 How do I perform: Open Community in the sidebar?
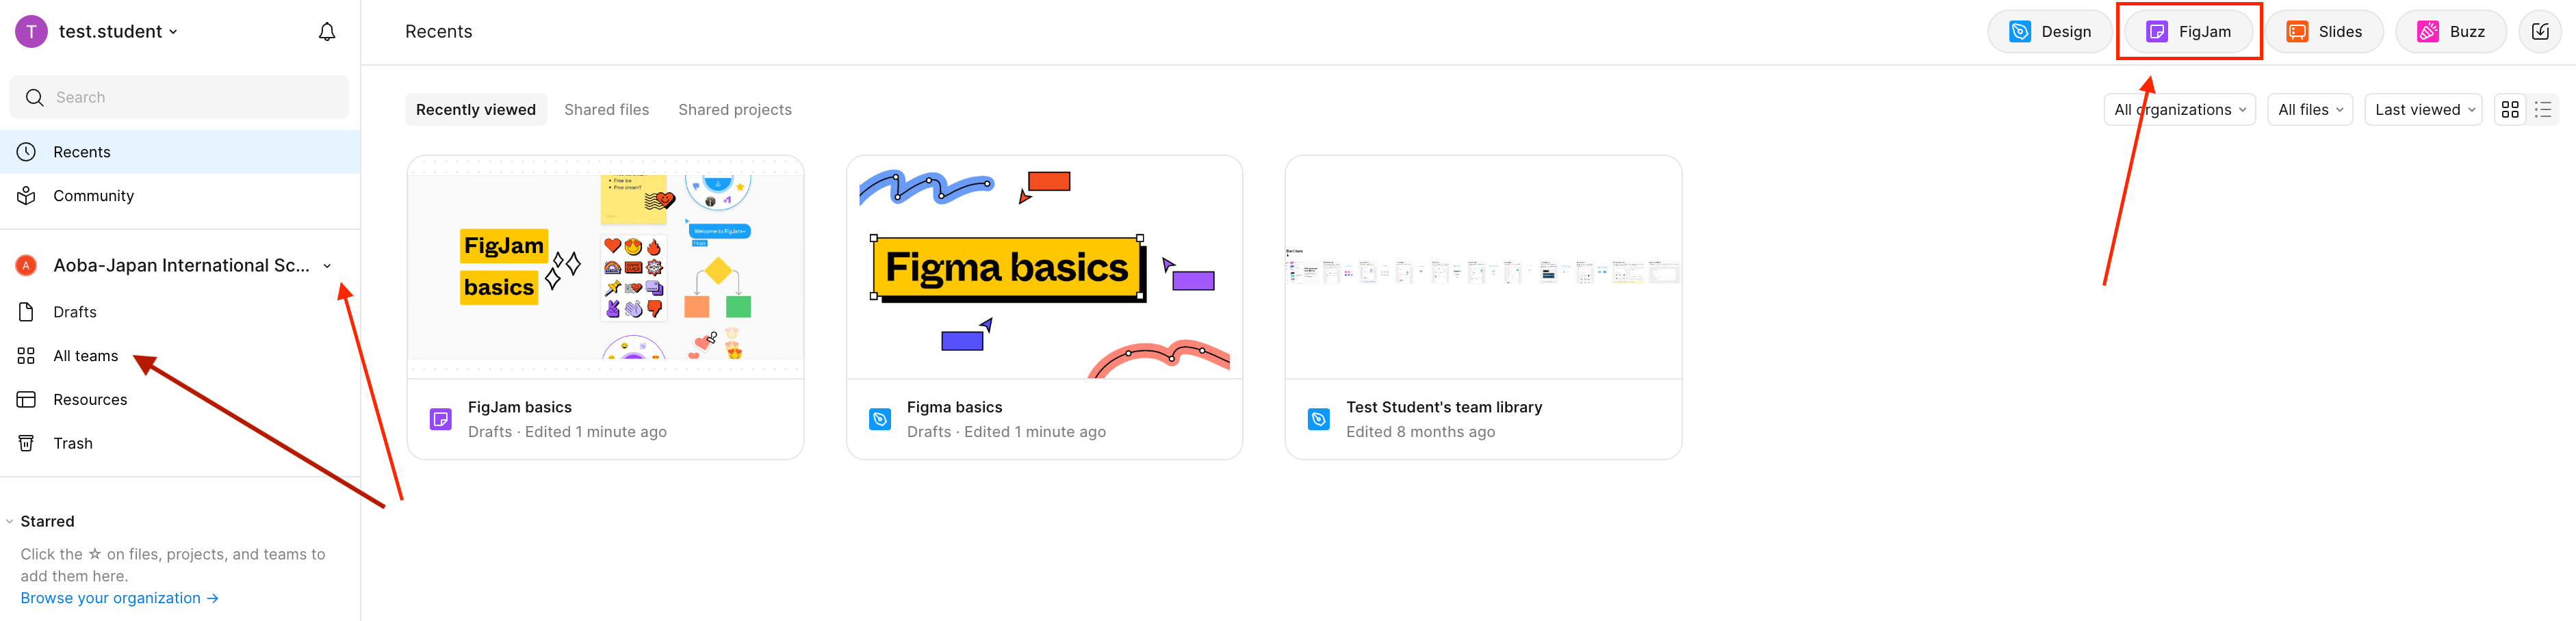click(93, 196)
